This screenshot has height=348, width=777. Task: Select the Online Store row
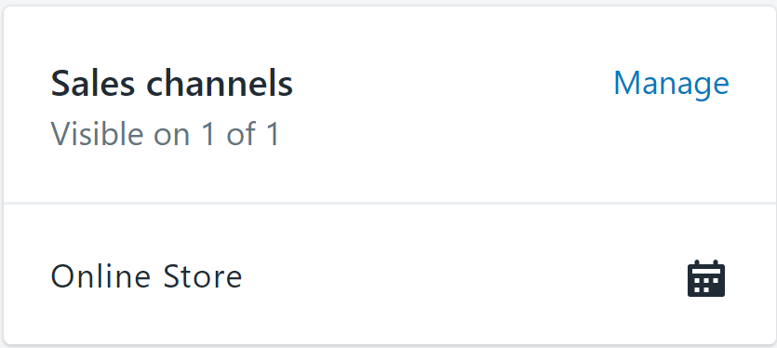[x=389, y=274]
